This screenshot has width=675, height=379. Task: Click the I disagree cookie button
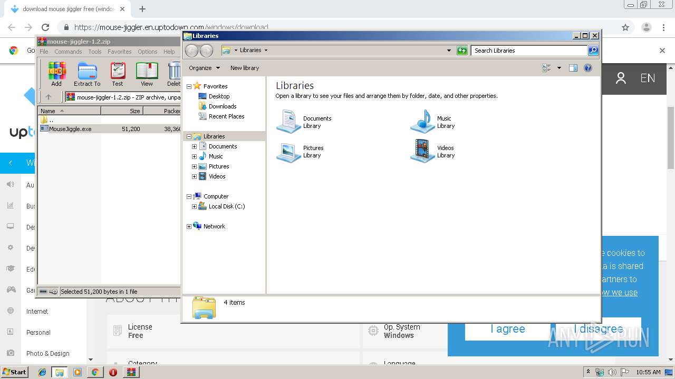[x=599, y=329]
